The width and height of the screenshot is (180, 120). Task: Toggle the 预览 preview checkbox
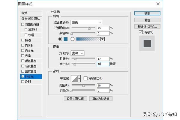click(141, 32)
